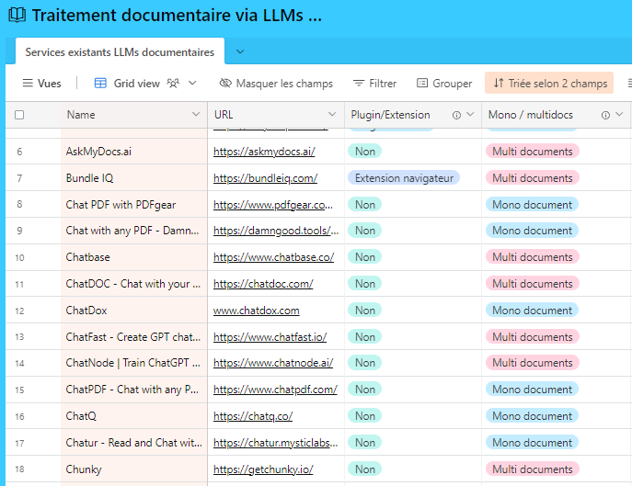Click the Multi documents tag for AskMyDocs.ai
The height and width of the screenshot is (486, 632).
pyautogui.click(x=533, y=152)
